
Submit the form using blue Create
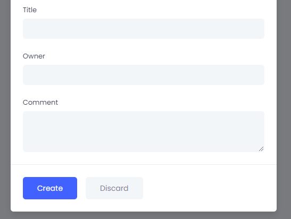coord(50,188)
